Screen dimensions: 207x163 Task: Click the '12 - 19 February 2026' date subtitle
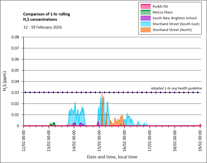coord(42,27)
